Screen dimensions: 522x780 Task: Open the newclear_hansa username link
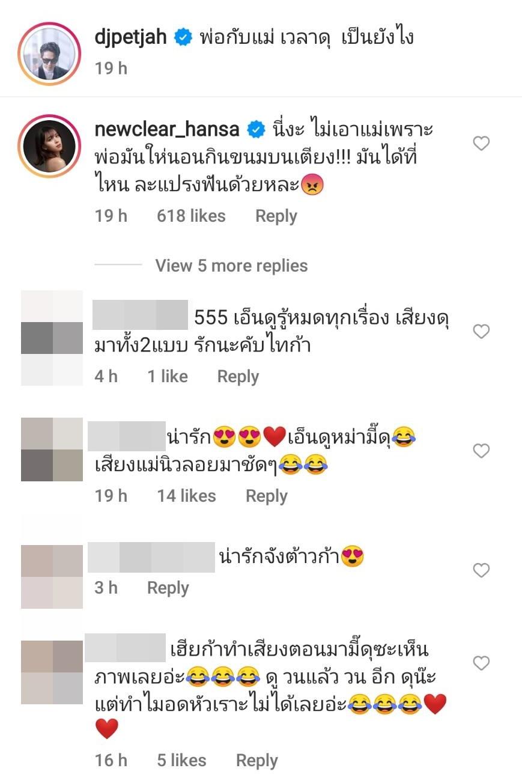click(167, 129)
